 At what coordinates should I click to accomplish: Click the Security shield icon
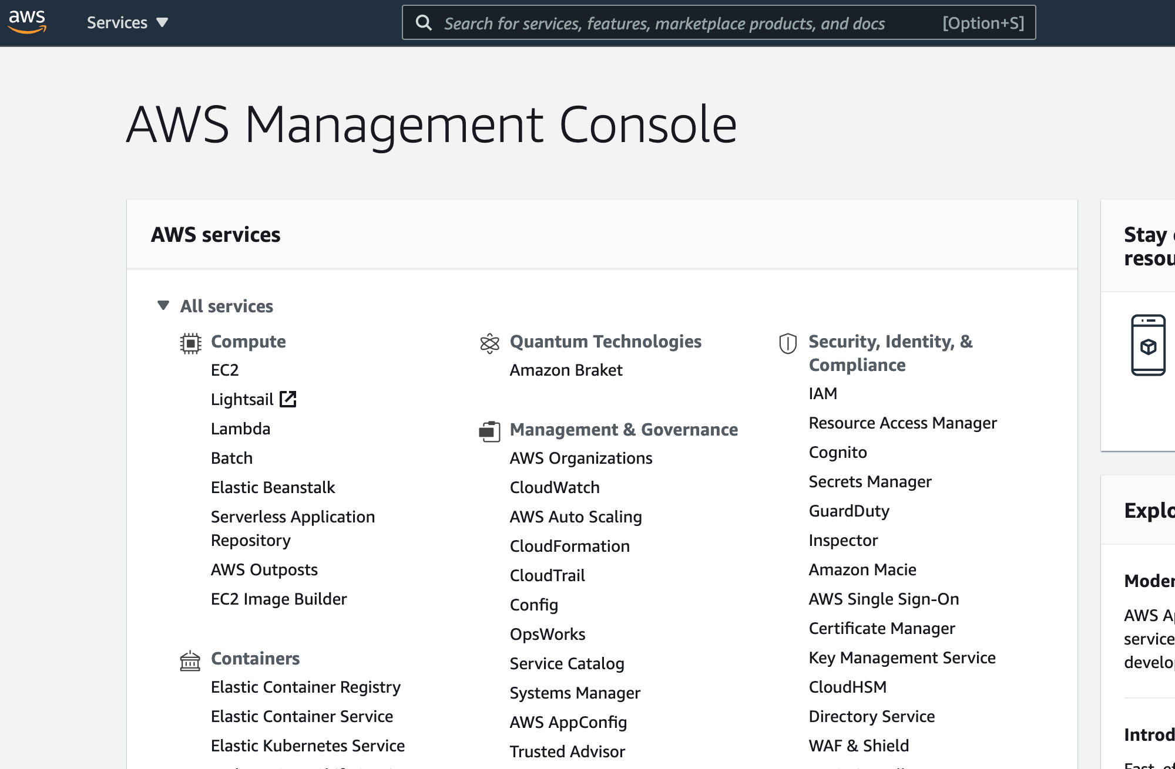tap(787, 343)
